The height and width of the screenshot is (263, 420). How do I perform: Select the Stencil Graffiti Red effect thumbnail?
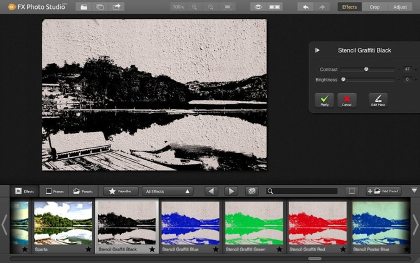click(317, 224)
